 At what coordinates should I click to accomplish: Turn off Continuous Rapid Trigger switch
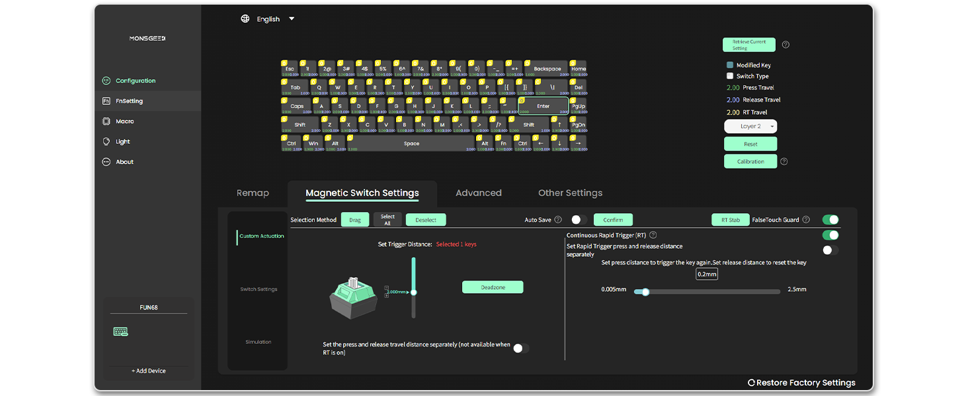click(x=830, y=235)
